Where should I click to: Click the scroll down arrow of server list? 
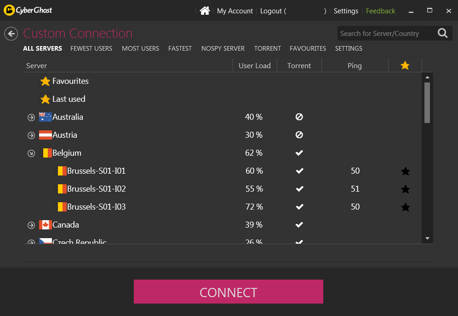[x=427, y=238]
